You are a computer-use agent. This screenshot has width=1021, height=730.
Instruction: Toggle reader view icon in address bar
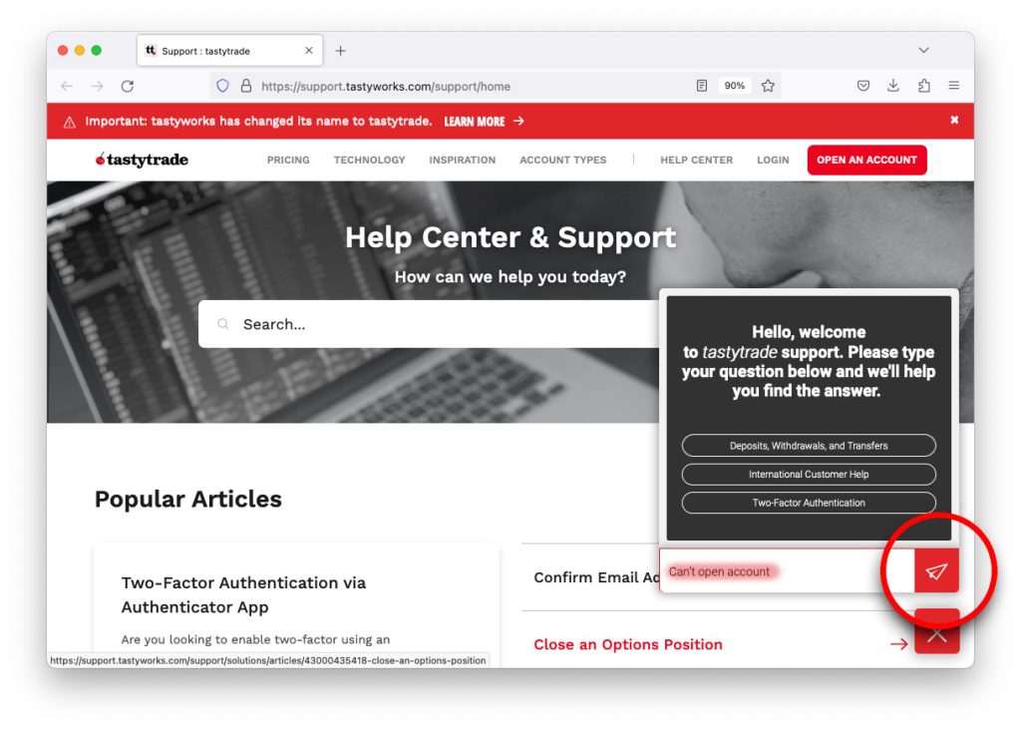point(701,86)
